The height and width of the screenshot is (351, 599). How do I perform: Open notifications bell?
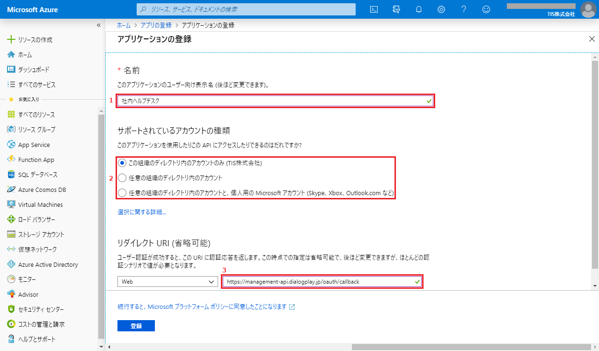click(x=419, y=9)
